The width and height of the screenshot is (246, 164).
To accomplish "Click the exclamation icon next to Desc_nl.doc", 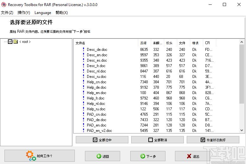I will pyautogui.click(x=83, y=71).
